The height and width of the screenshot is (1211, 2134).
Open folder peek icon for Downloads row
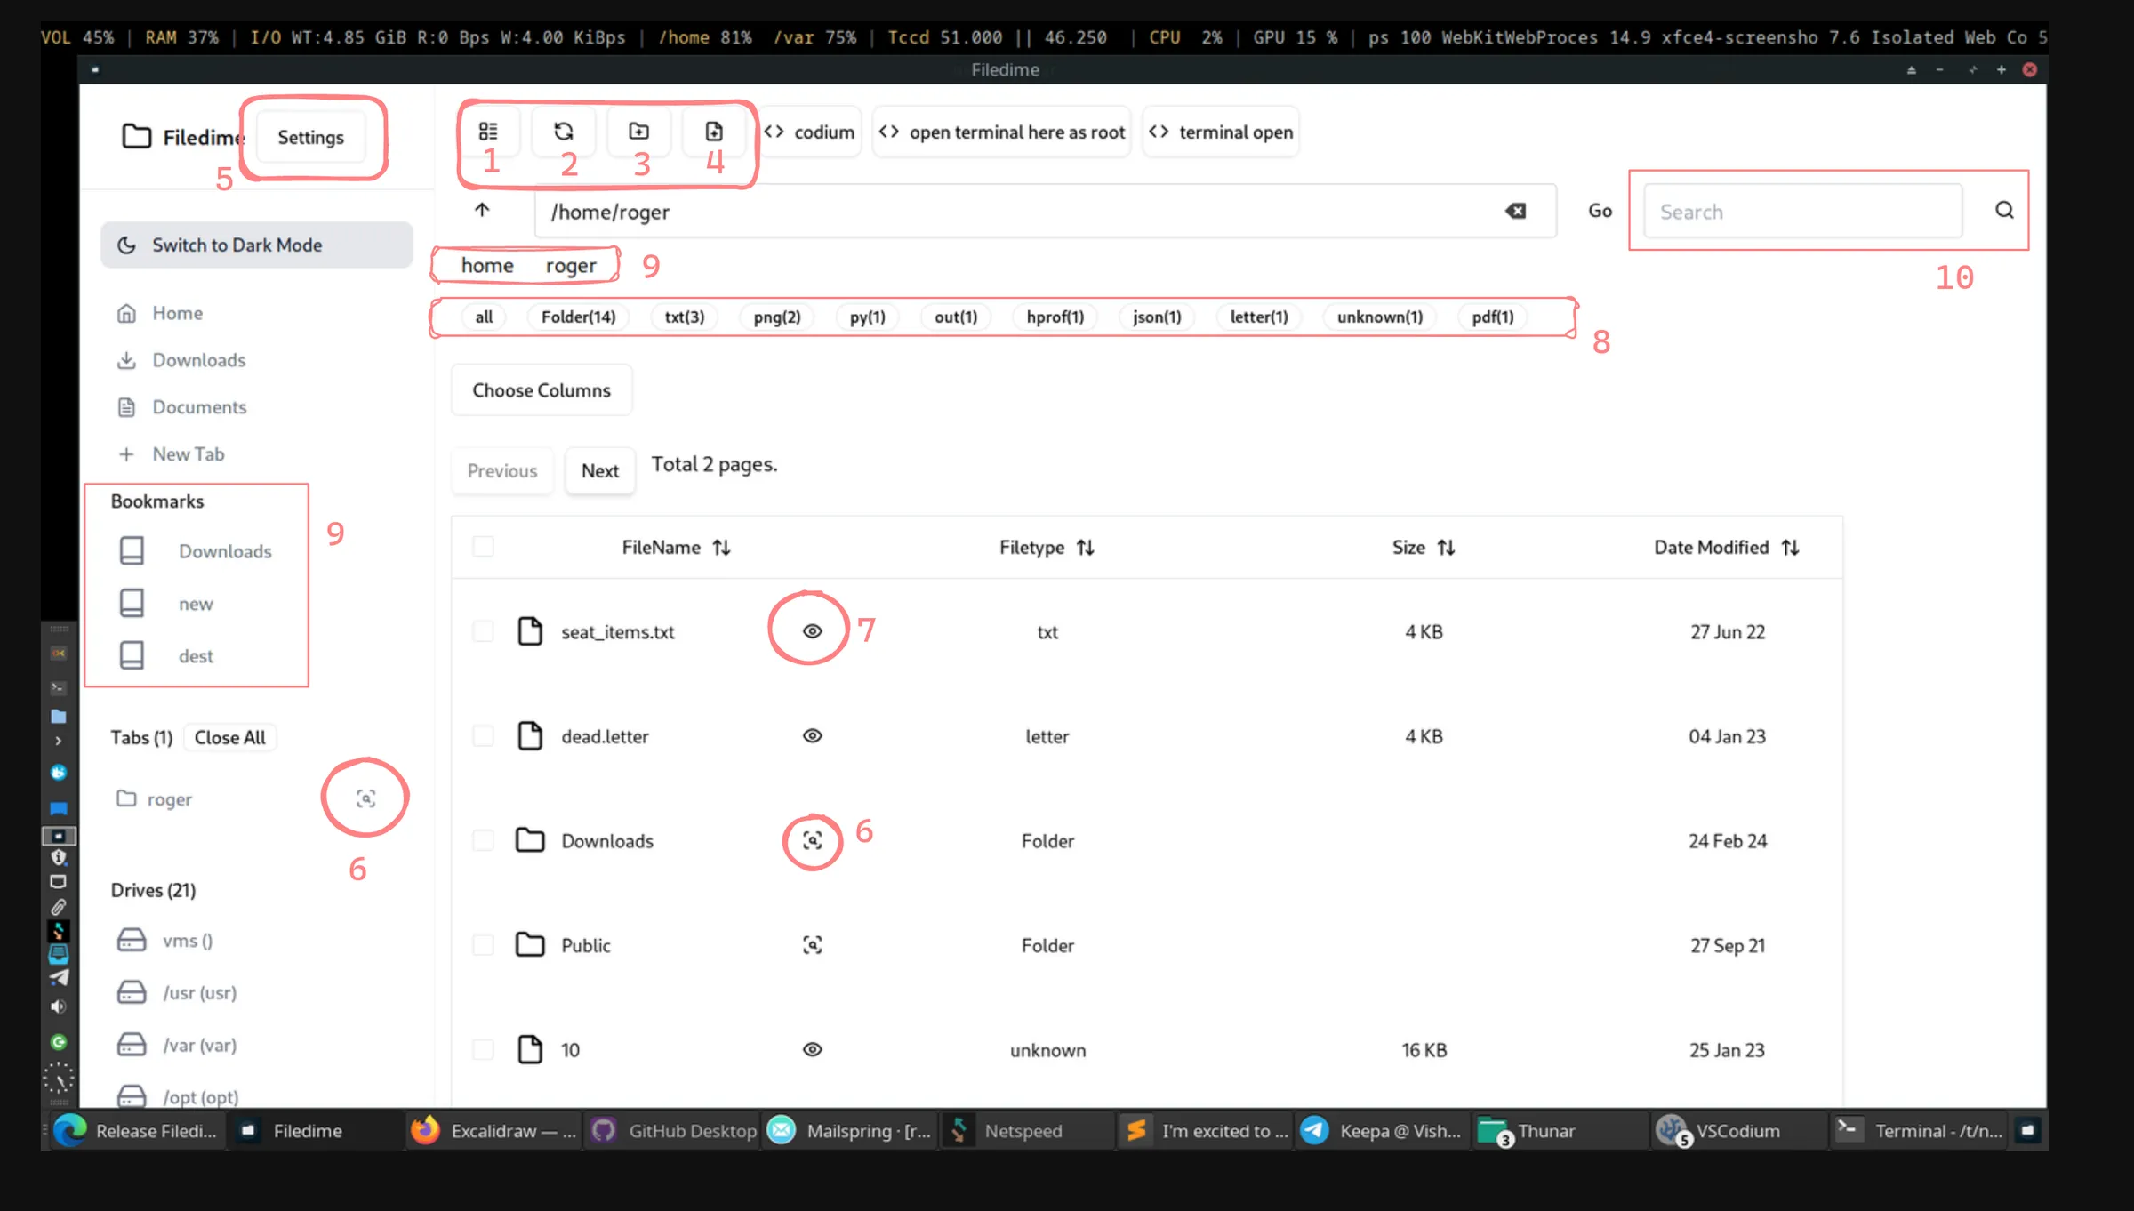[x=812, y=840]
